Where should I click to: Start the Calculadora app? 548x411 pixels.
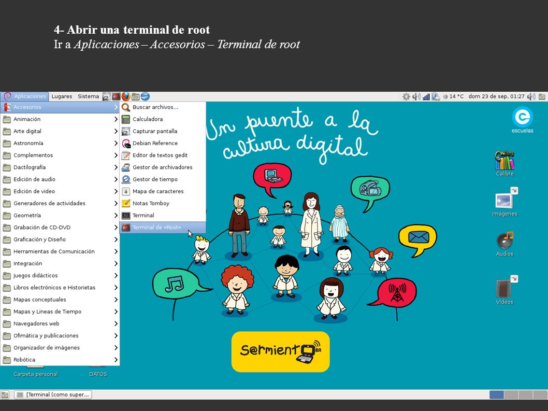pos(163,119)
